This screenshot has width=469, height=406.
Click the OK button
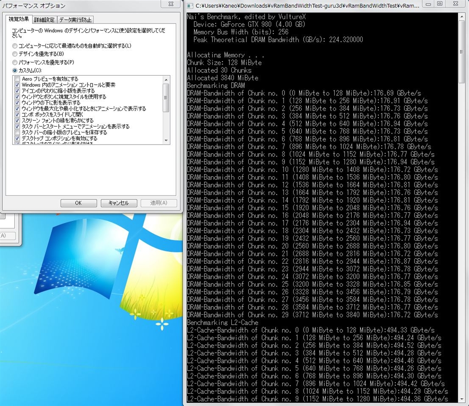point(79,203)
